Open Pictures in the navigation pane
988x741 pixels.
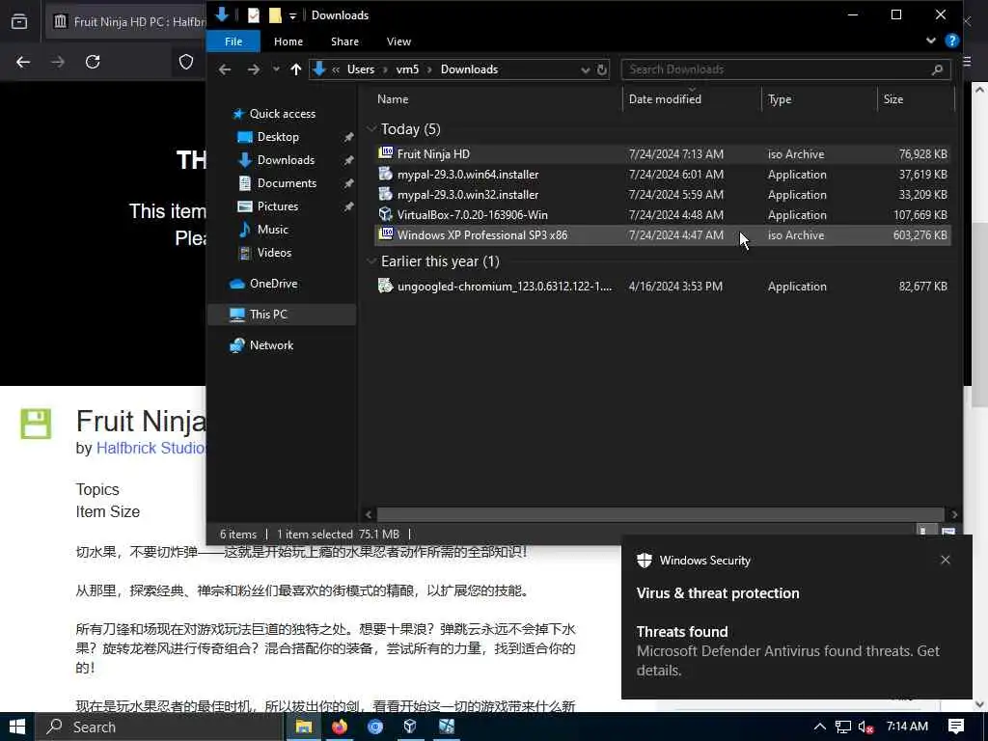click(278, 206)
